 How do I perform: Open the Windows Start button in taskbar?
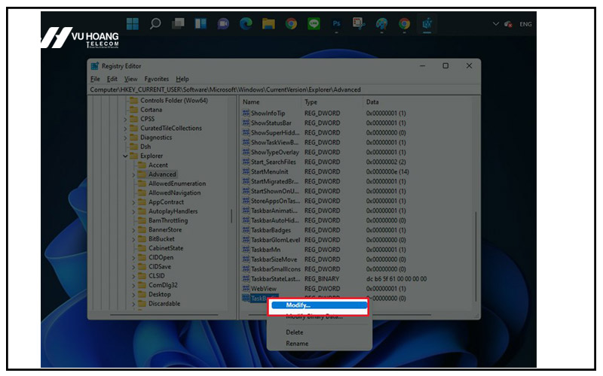[133, 24]
